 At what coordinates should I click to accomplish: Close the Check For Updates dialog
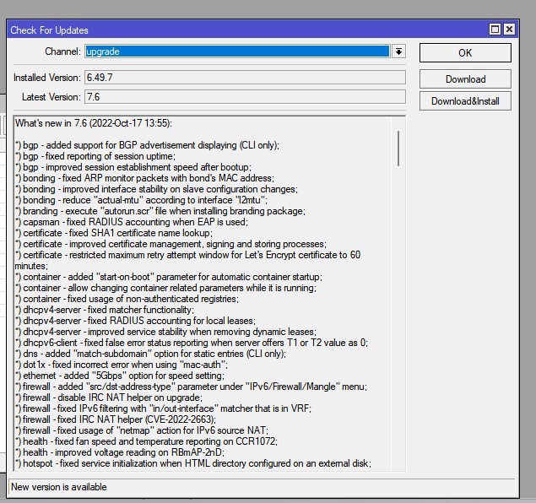click(x=509, y=30)
